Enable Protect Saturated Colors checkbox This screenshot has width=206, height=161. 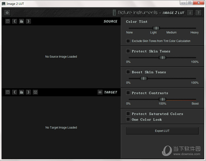[x=128, y=113]
